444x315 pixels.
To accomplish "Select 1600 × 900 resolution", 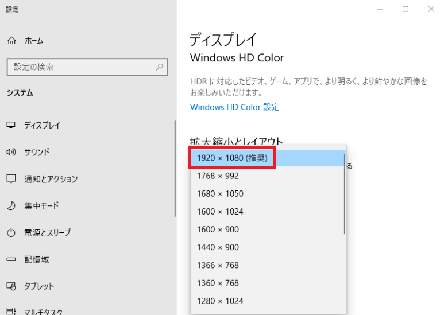I will (268, 230).
